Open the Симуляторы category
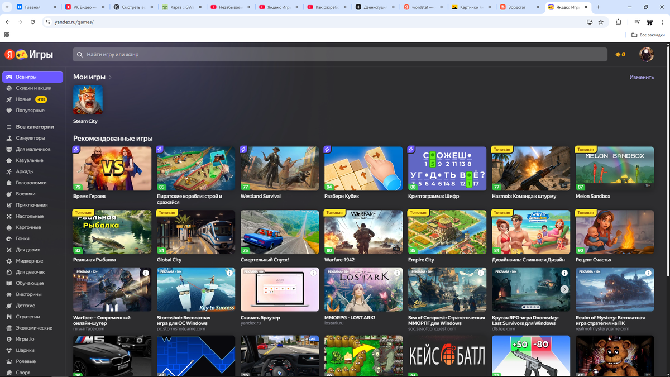Viewport: 670px width, 377px height. pyautogui.click(x=30, y=138)
